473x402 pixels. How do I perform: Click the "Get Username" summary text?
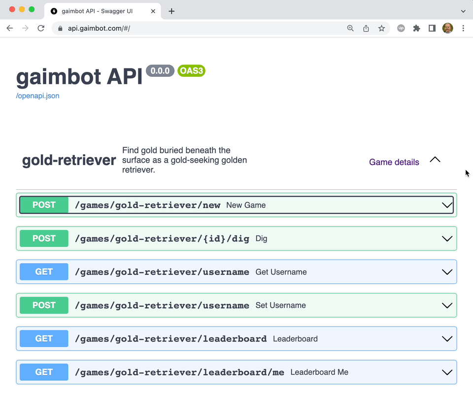coord(281,272)
